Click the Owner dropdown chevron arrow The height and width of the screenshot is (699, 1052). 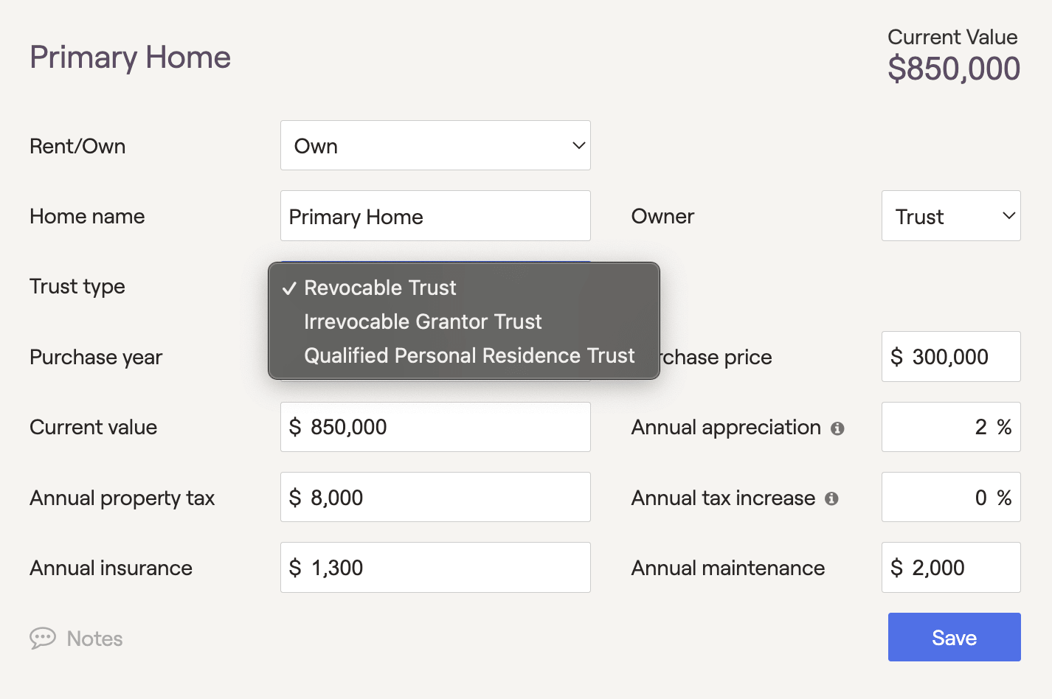point(1009,216)
